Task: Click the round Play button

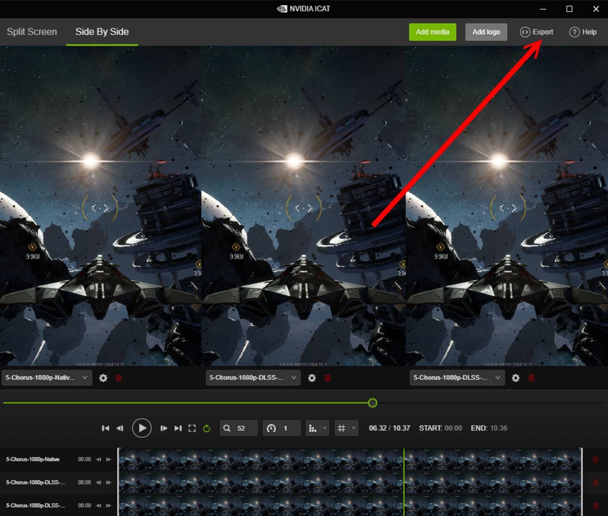Action: click(x=142, y=428)
